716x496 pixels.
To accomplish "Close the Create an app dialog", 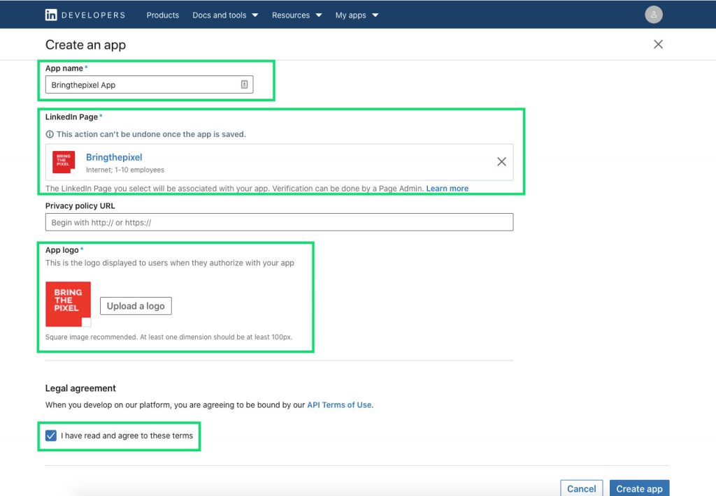I will coord(658,44).
